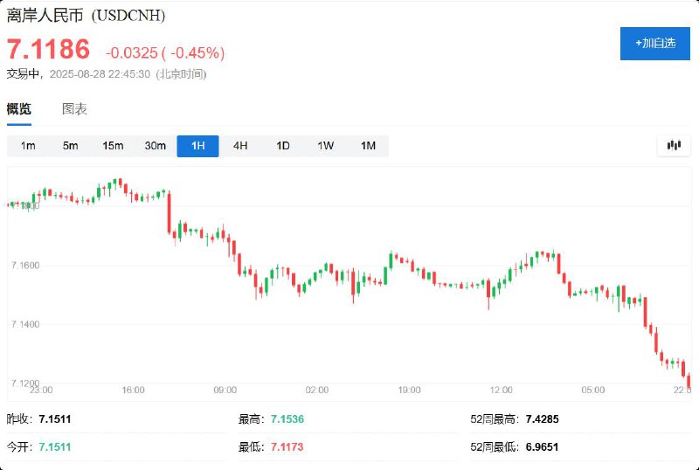
Task: Click the 离岸人民币 (USDCNH) title
Action: pyautogui.click(x=86, y=16)
